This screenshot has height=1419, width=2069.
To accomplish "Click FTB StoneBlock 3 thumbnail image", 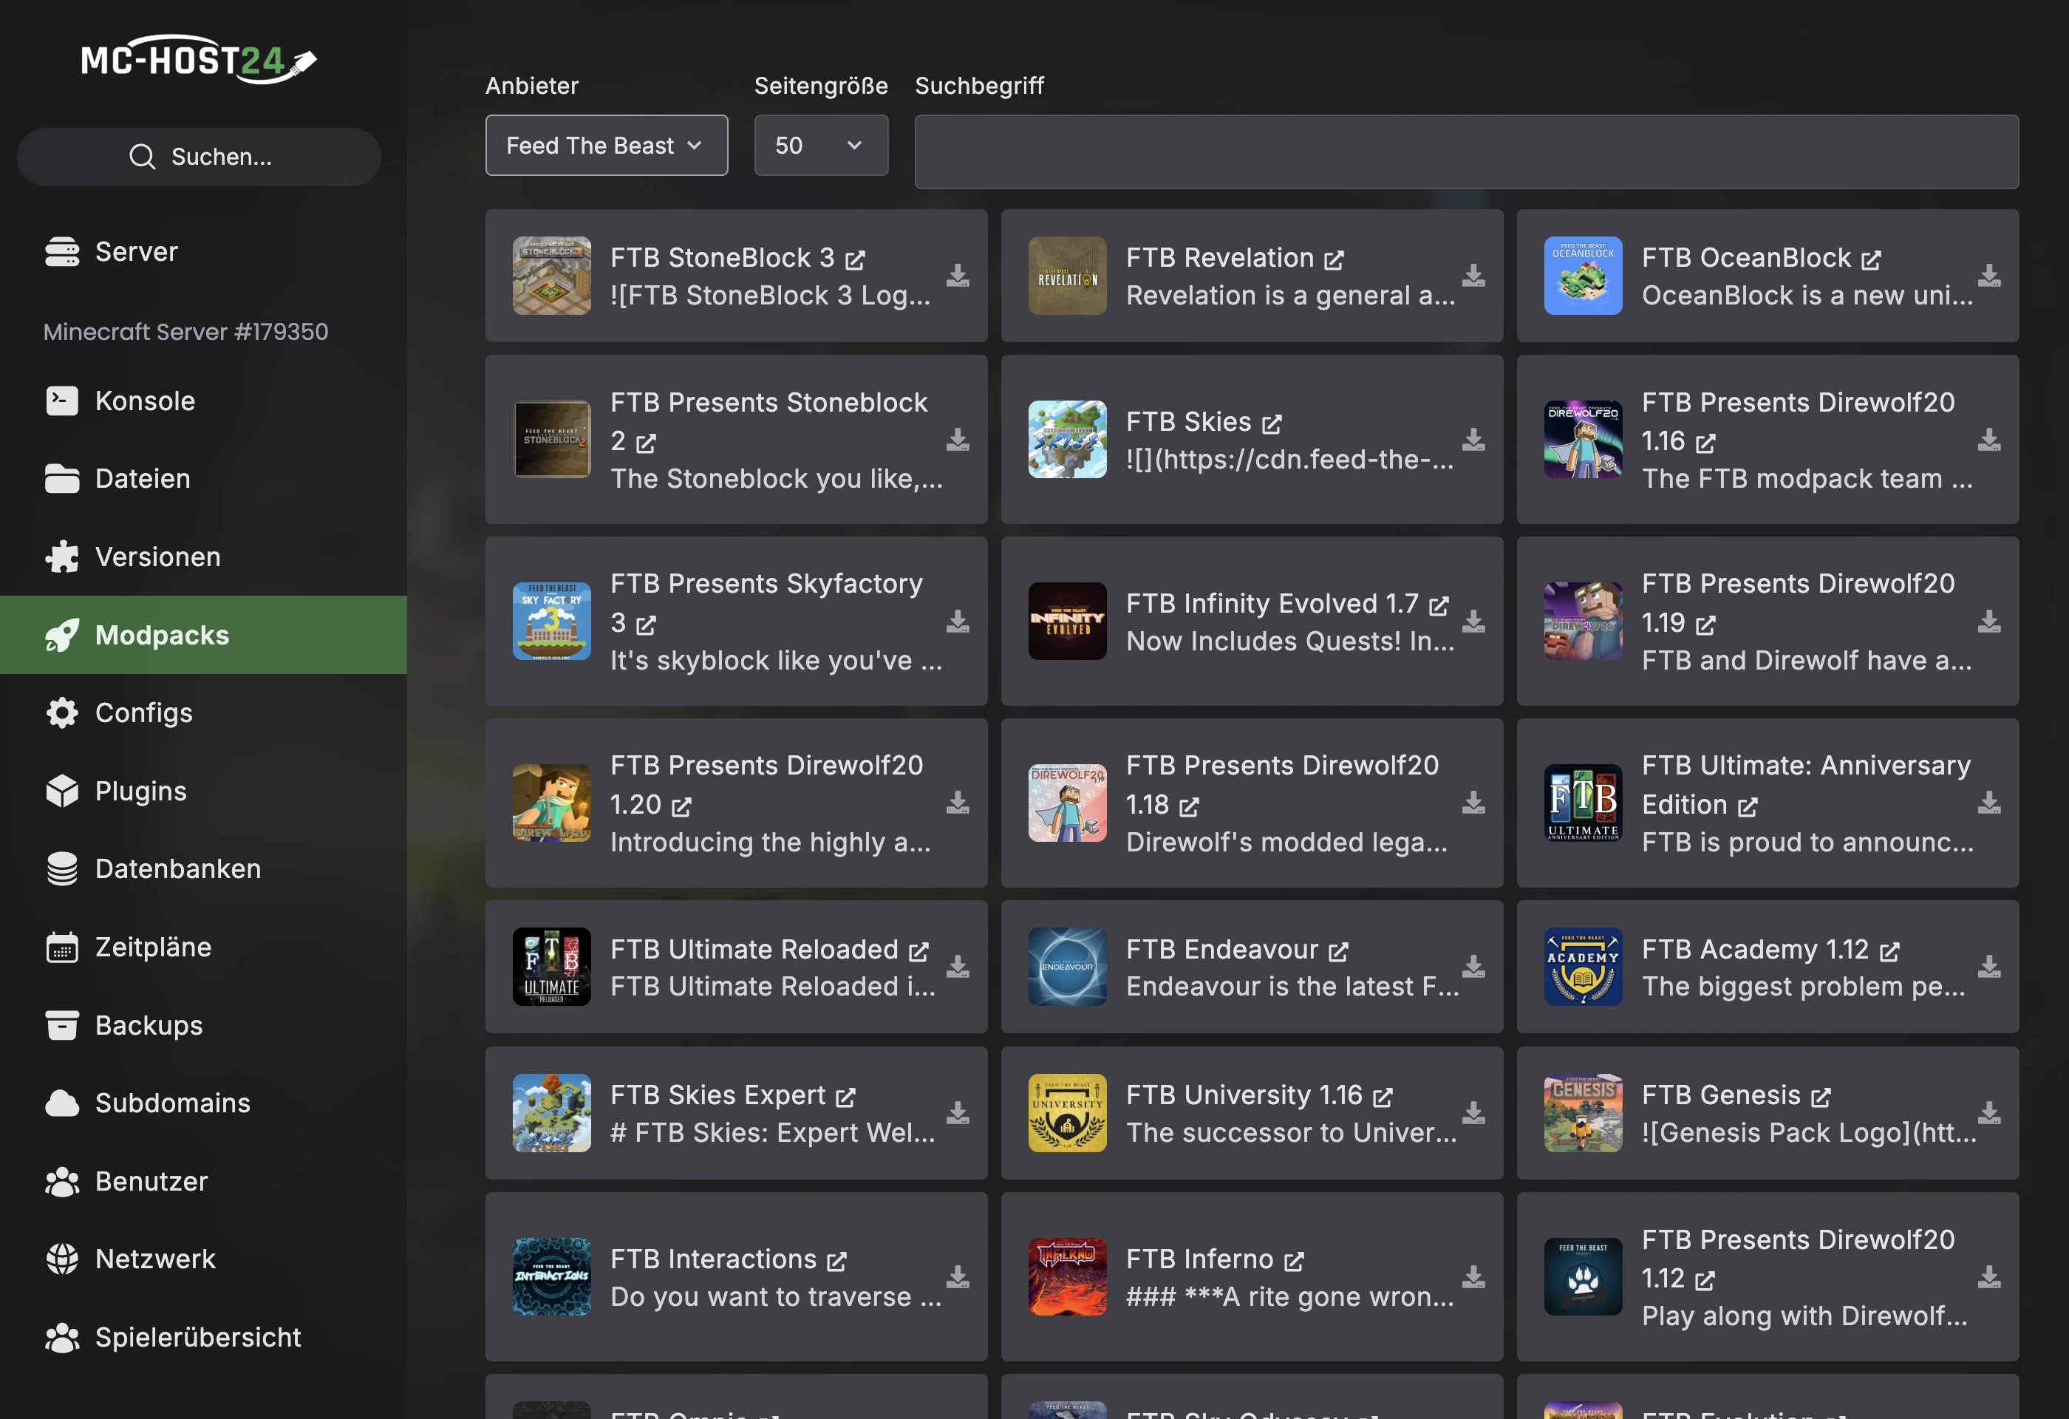I will pyautogui.click(x=551, y=275).
